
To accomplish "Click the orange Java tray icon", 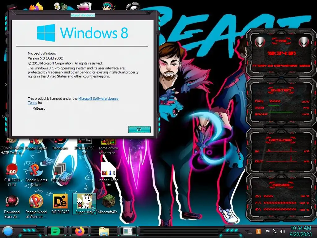I will tap(258, 231).
